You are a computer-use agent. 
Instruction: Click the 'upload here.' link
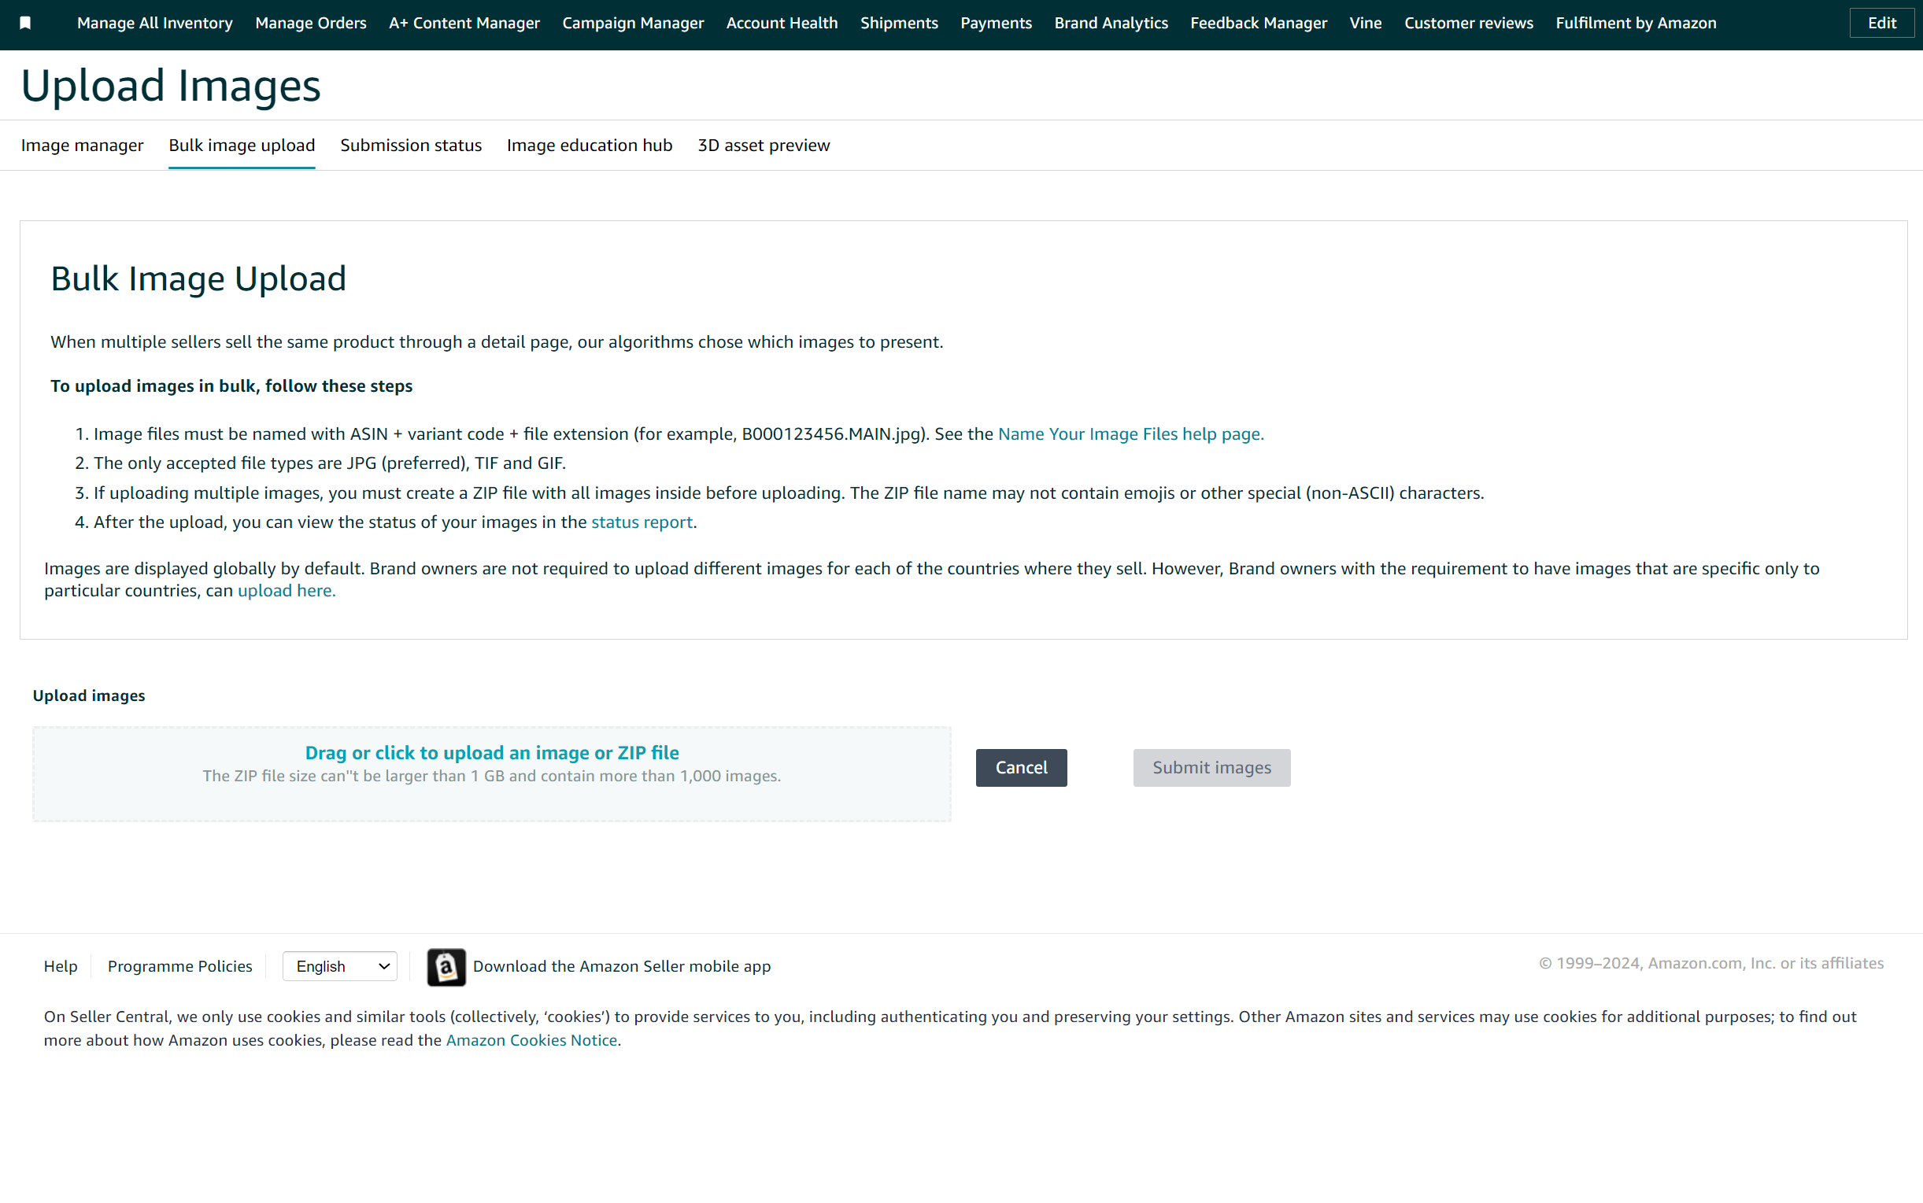[x=287, y=591]
